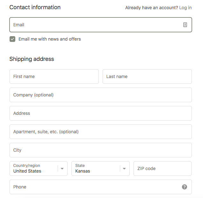Focus the Address input field
203x198 pixels.
[101, 113]
